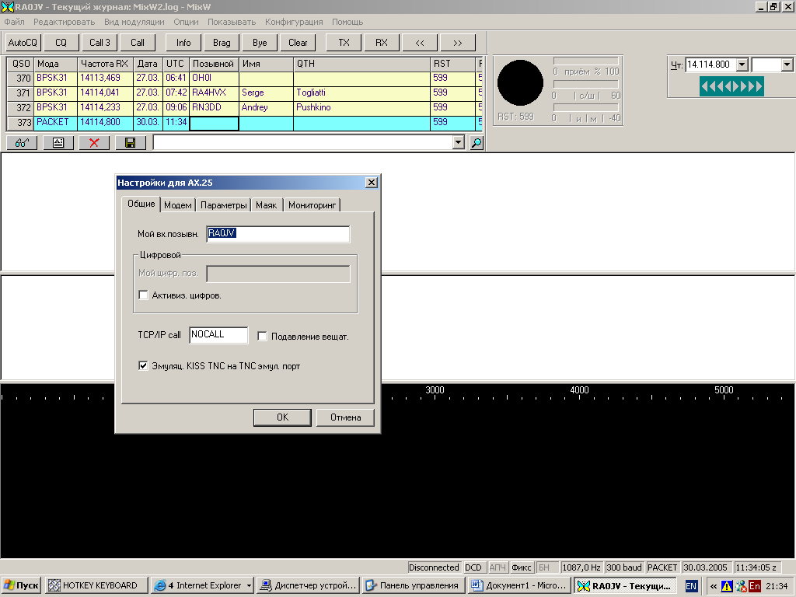Expand the 14.114.800 frequency dropdown

click(x=742, y=65)
